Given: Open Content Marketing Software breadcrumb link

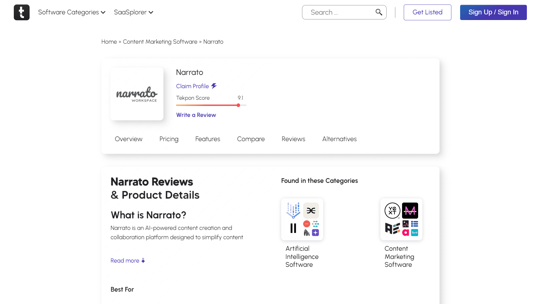Looking at the screenshot, I should (160, 42).
